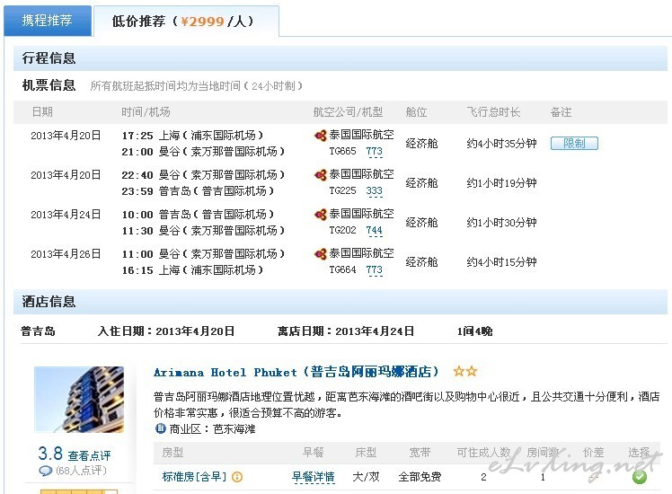Click 商业区:芭东海滩 location text
Screen dimensions: 672x494
[x=212, y=428]
